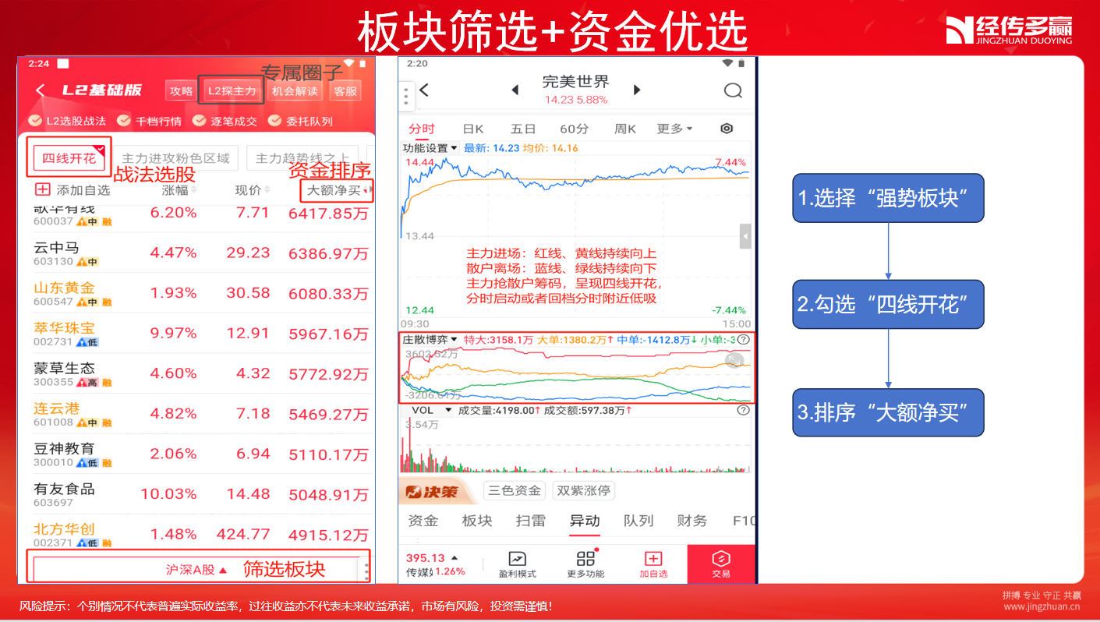1100x622 pixels.
Task: Contact 客服 customer service
Action: point(345,91)
